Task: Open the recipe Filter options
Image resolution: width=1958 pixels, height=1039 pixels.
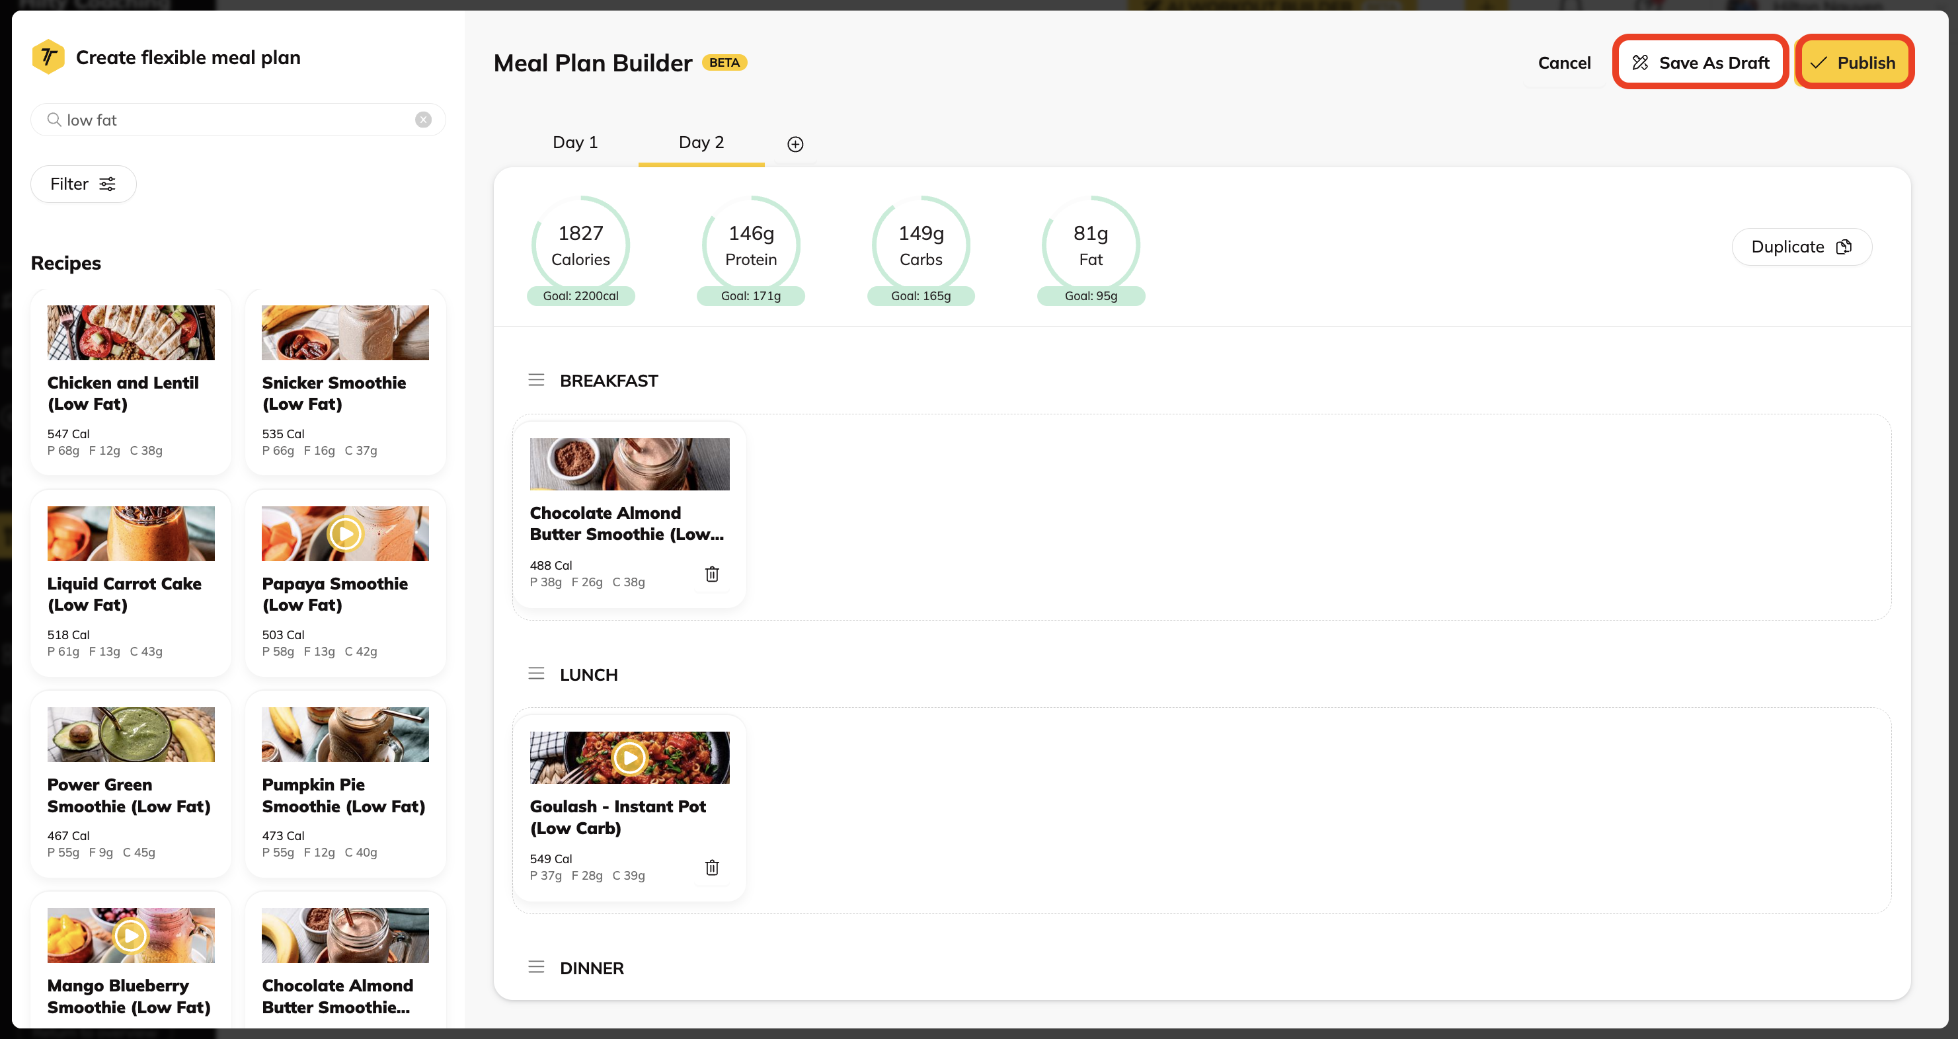Action: [83, 184]
